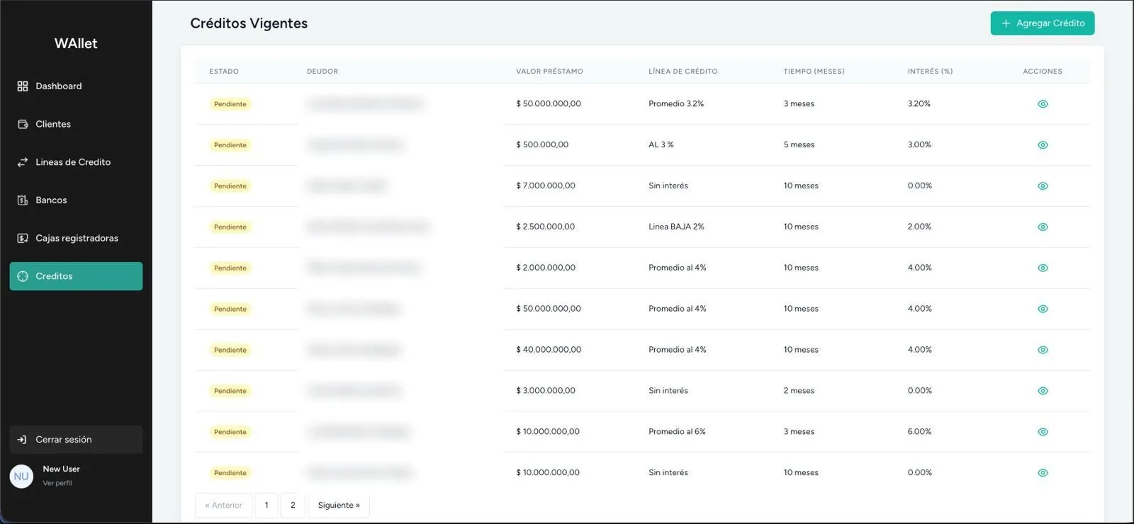Click the 2.00% interest cell

919,227
